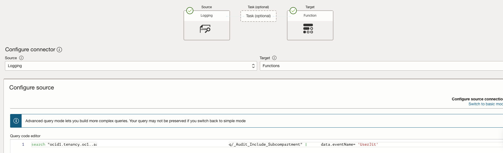Click the info icon next to Target label
503x153 pixels.
coord(274,58)
